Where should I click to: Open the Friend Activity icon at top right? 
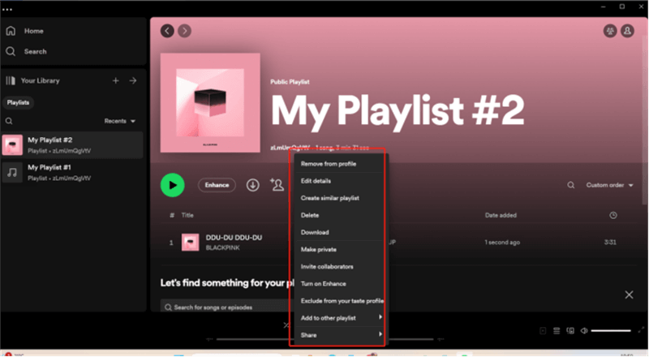609,31
